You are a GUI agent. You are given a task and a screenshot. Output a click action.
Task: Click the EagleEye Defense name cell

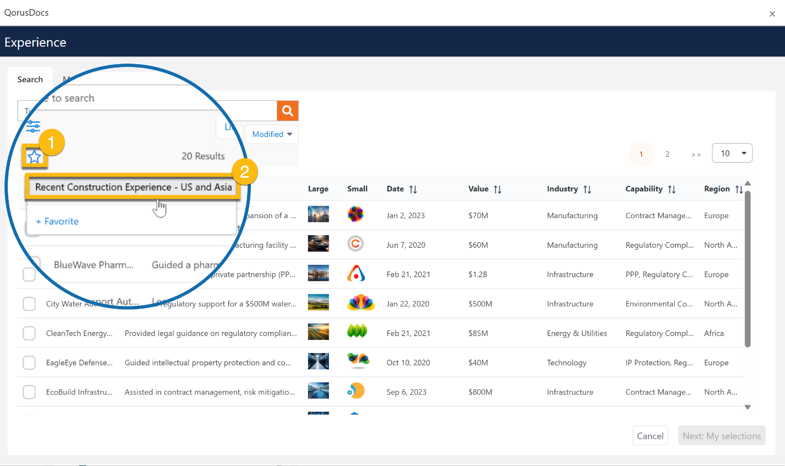click(x=80, y=362)
